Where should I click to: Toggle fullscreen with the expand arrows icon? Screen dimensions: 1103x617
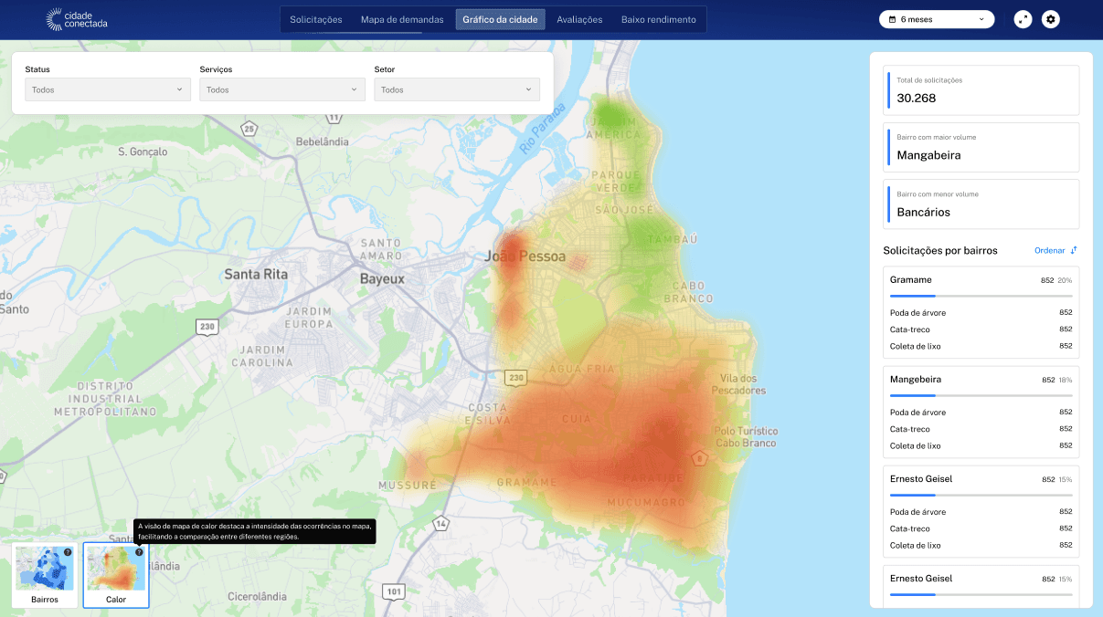1023,19
